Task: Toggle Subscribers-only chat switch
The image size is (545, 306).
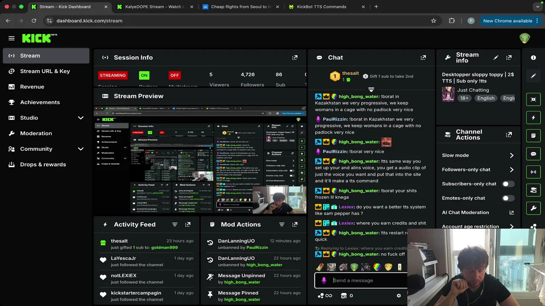Action: click(508, 184)
